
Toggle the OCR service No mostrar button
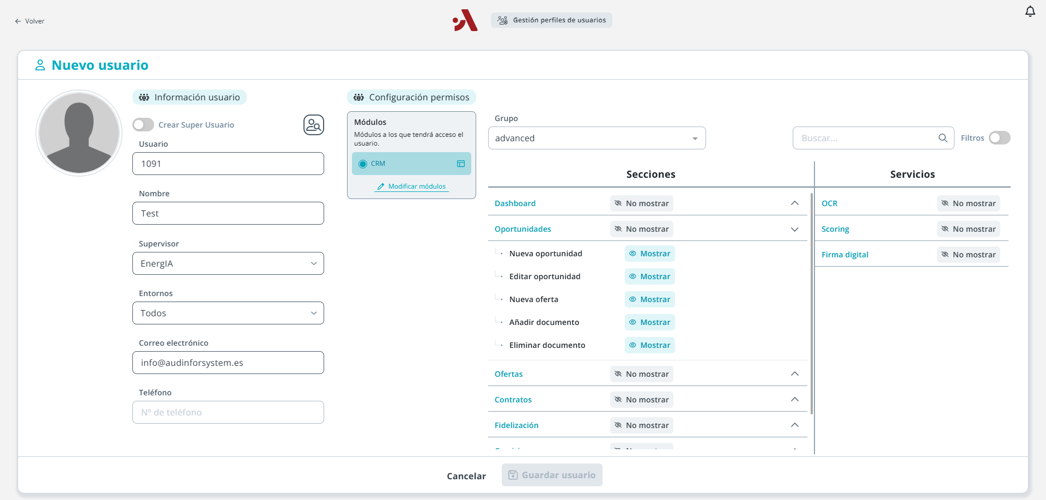(x=968, y=203)
